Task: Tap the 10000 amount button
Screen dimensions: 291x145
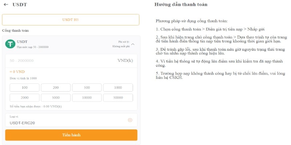Action: tap(87, 98)
